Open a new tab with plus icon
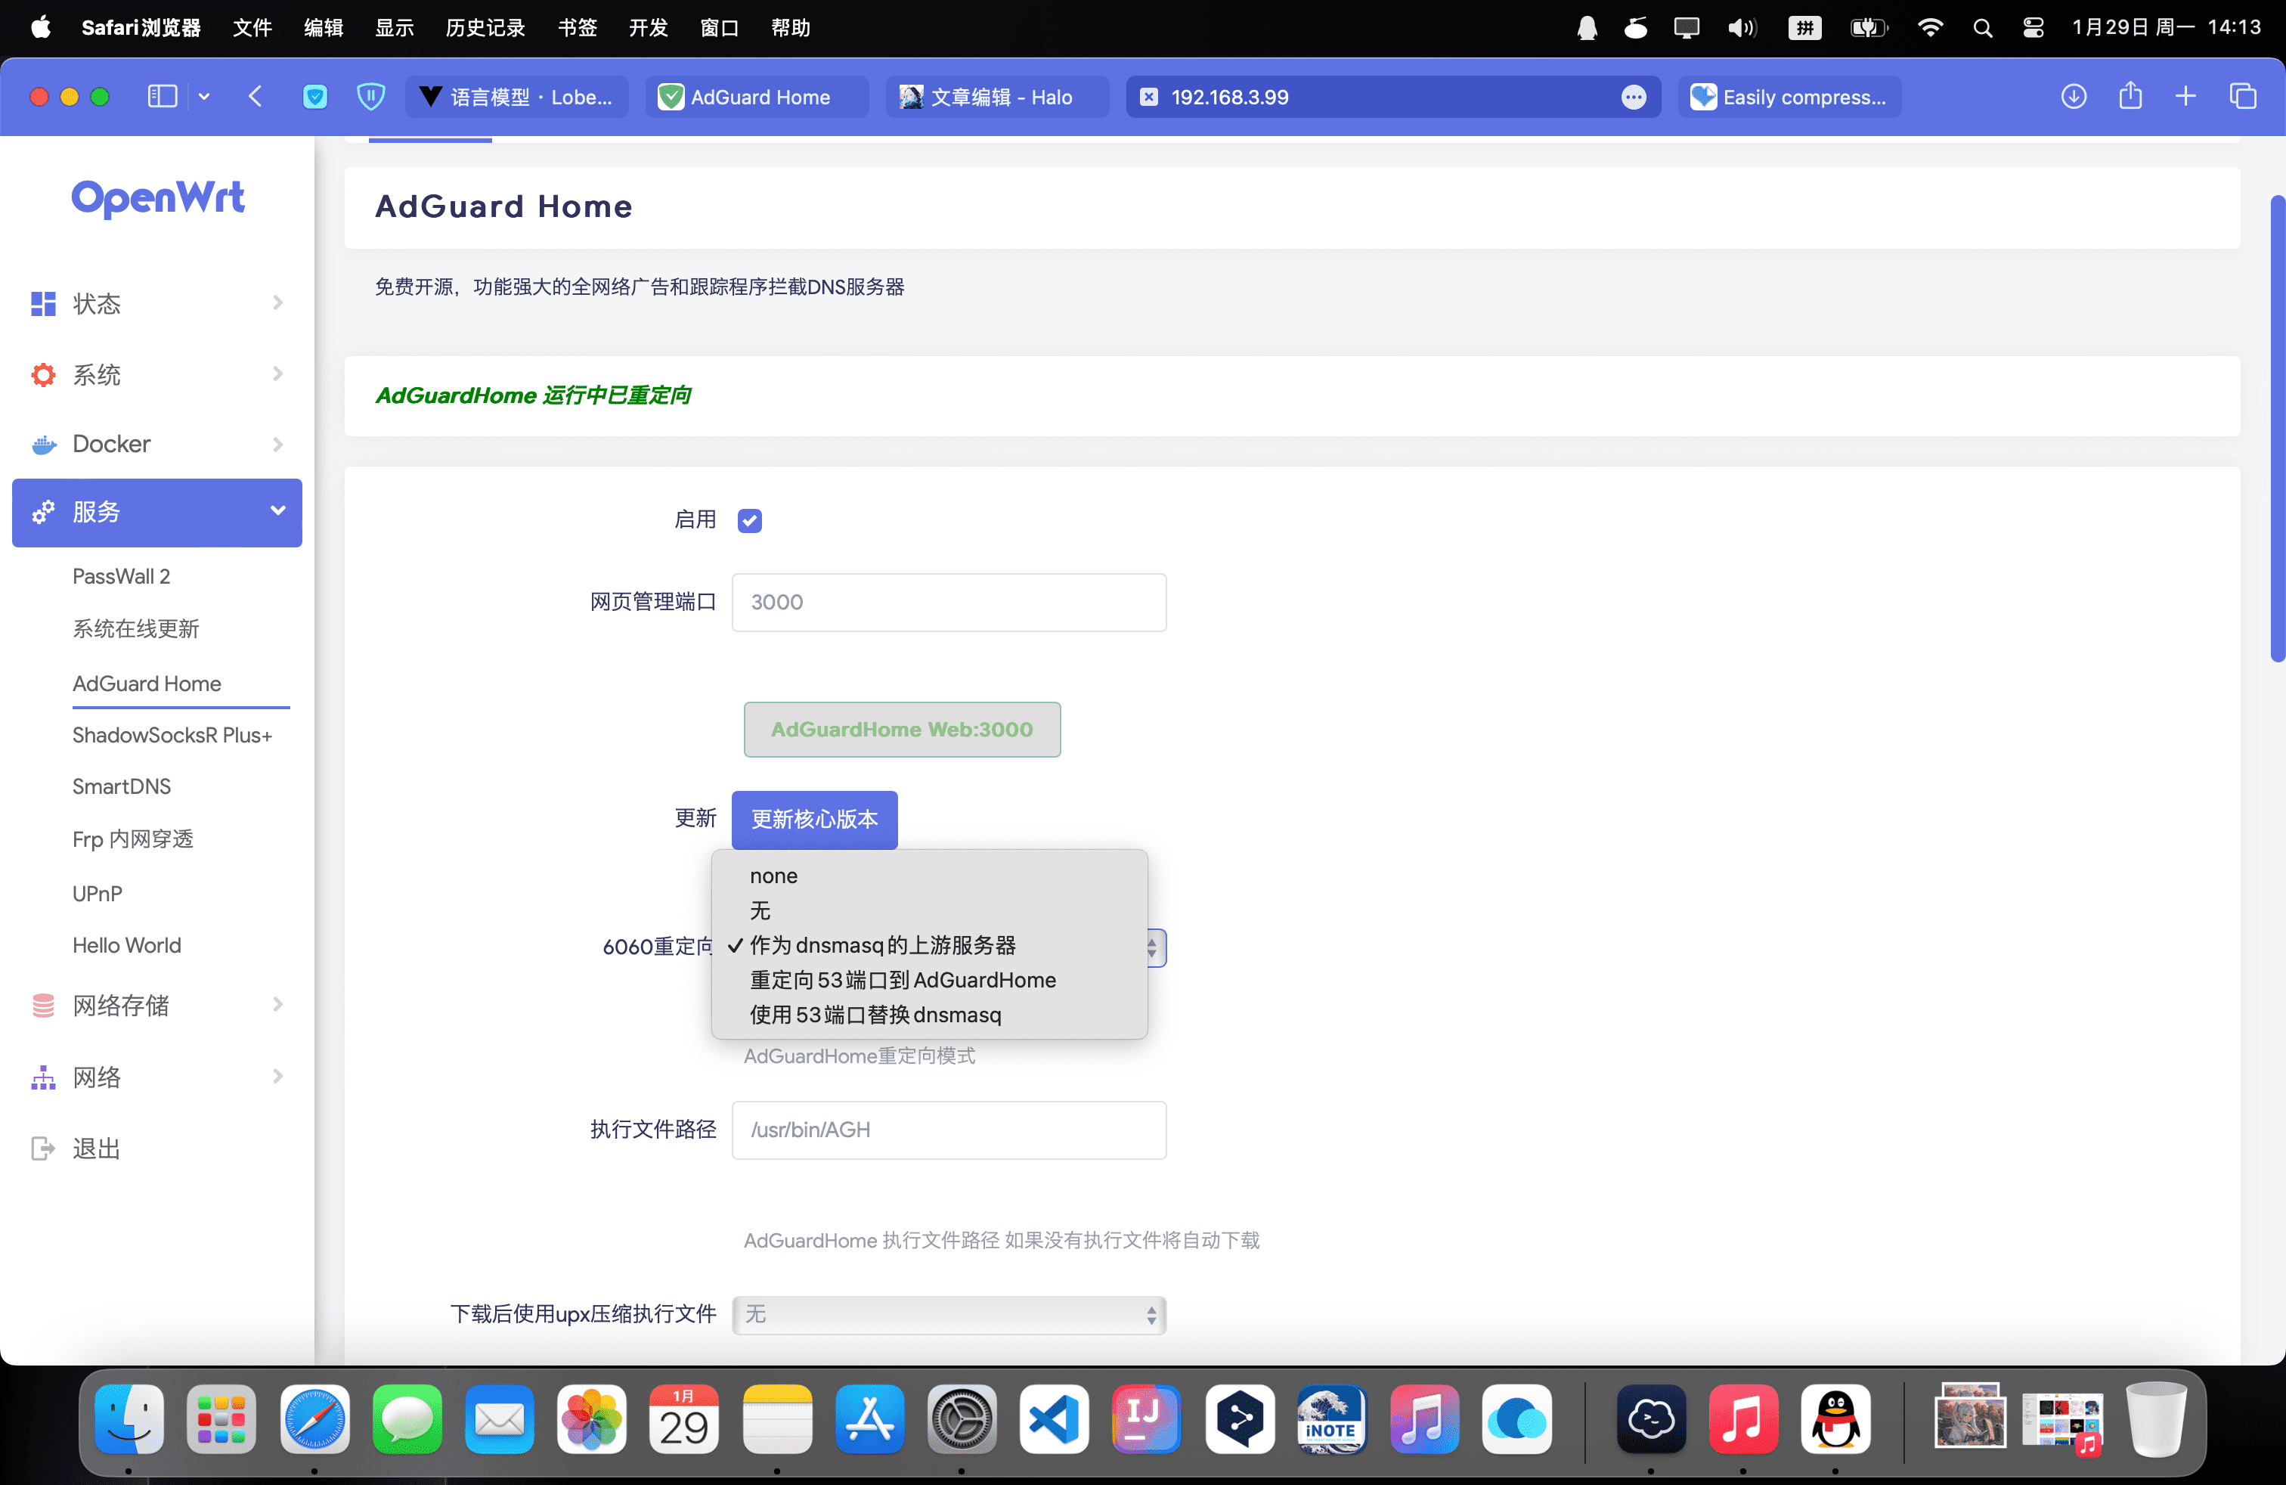The width and height of the screenshot is (2286, 1485). point(2186,96)
